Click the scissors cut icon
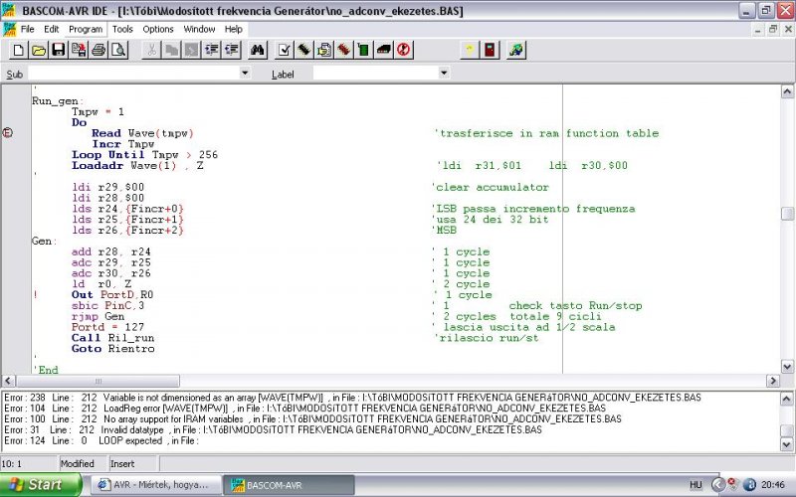The image size is (796, 497). pyautogui.click(x=151, y=50)
